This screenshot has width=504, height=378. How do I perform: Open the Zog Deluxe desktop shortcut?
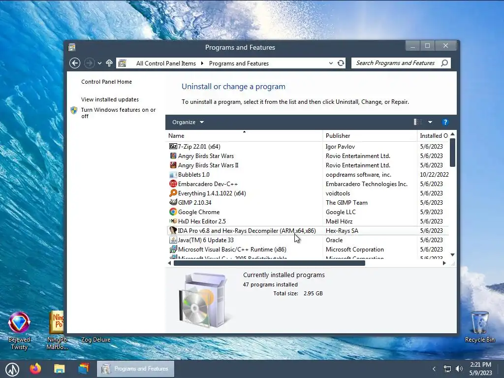95,340
